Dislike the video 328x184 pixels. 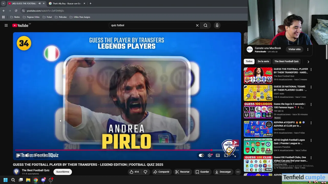click(x=145, y=172)
